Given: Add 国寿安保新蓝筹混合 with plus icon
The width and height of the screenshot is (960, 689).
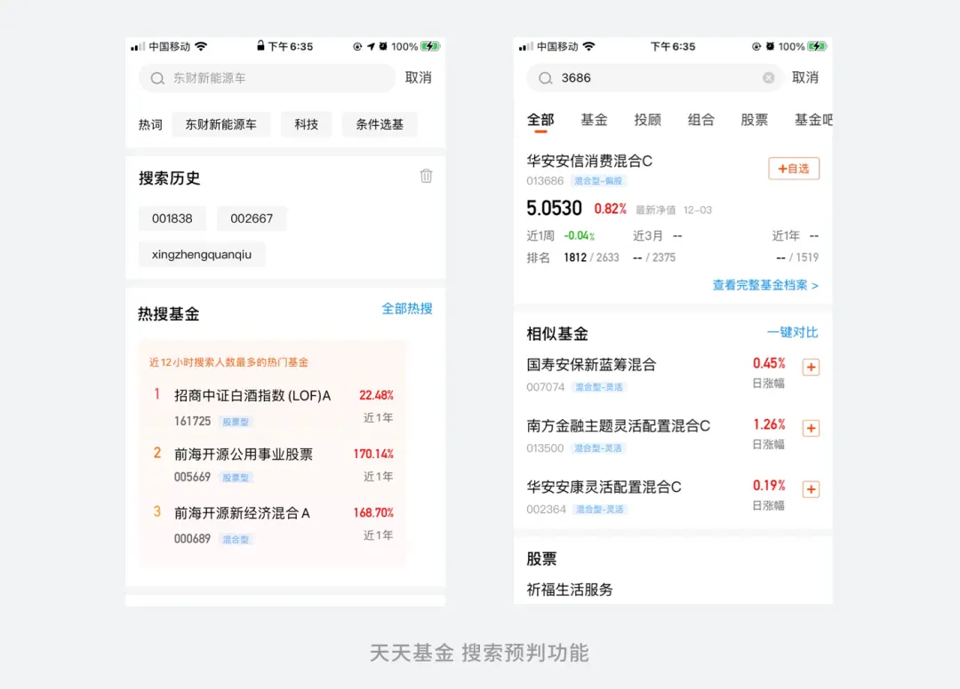Looking at the screenshot, I should (811, 368).
